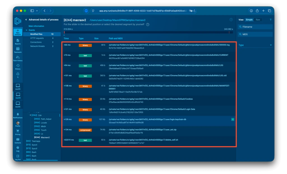Open the Teamwork icon in sidebar
This screenshot has width=287, height=174.
(18, 50)
